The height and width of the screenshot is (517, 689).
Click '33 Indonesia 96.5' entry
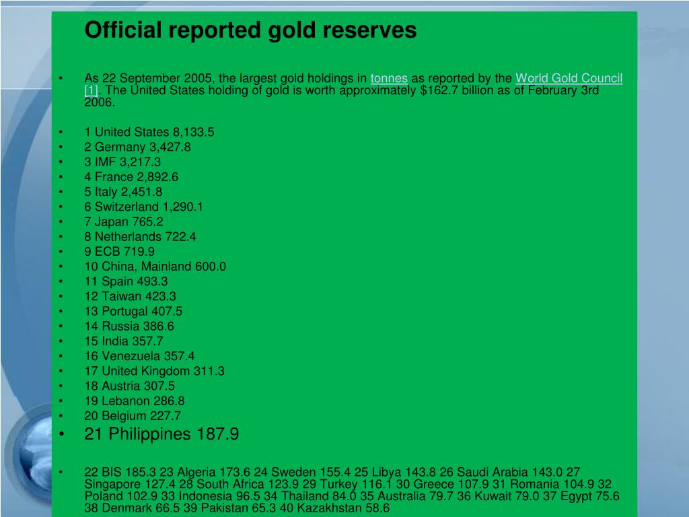pyautogui.click(x=211, y=496)
